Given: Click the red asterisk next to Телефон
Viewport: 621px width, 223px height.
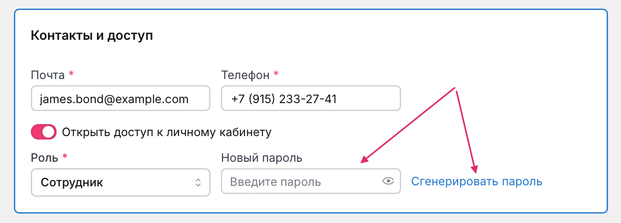Looking at the screenshot, I should (x=276, y=74).
